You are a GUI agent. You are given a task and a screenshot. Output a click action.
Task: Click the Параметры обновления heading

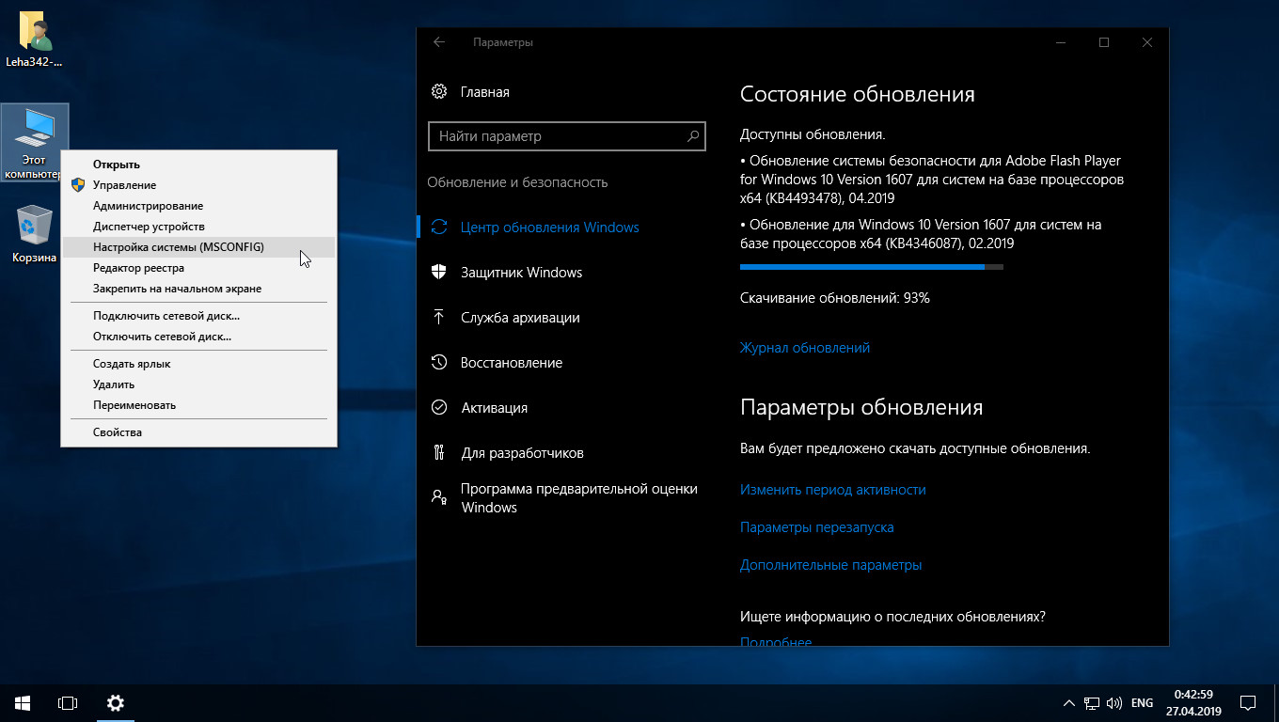tap(861, 407)
